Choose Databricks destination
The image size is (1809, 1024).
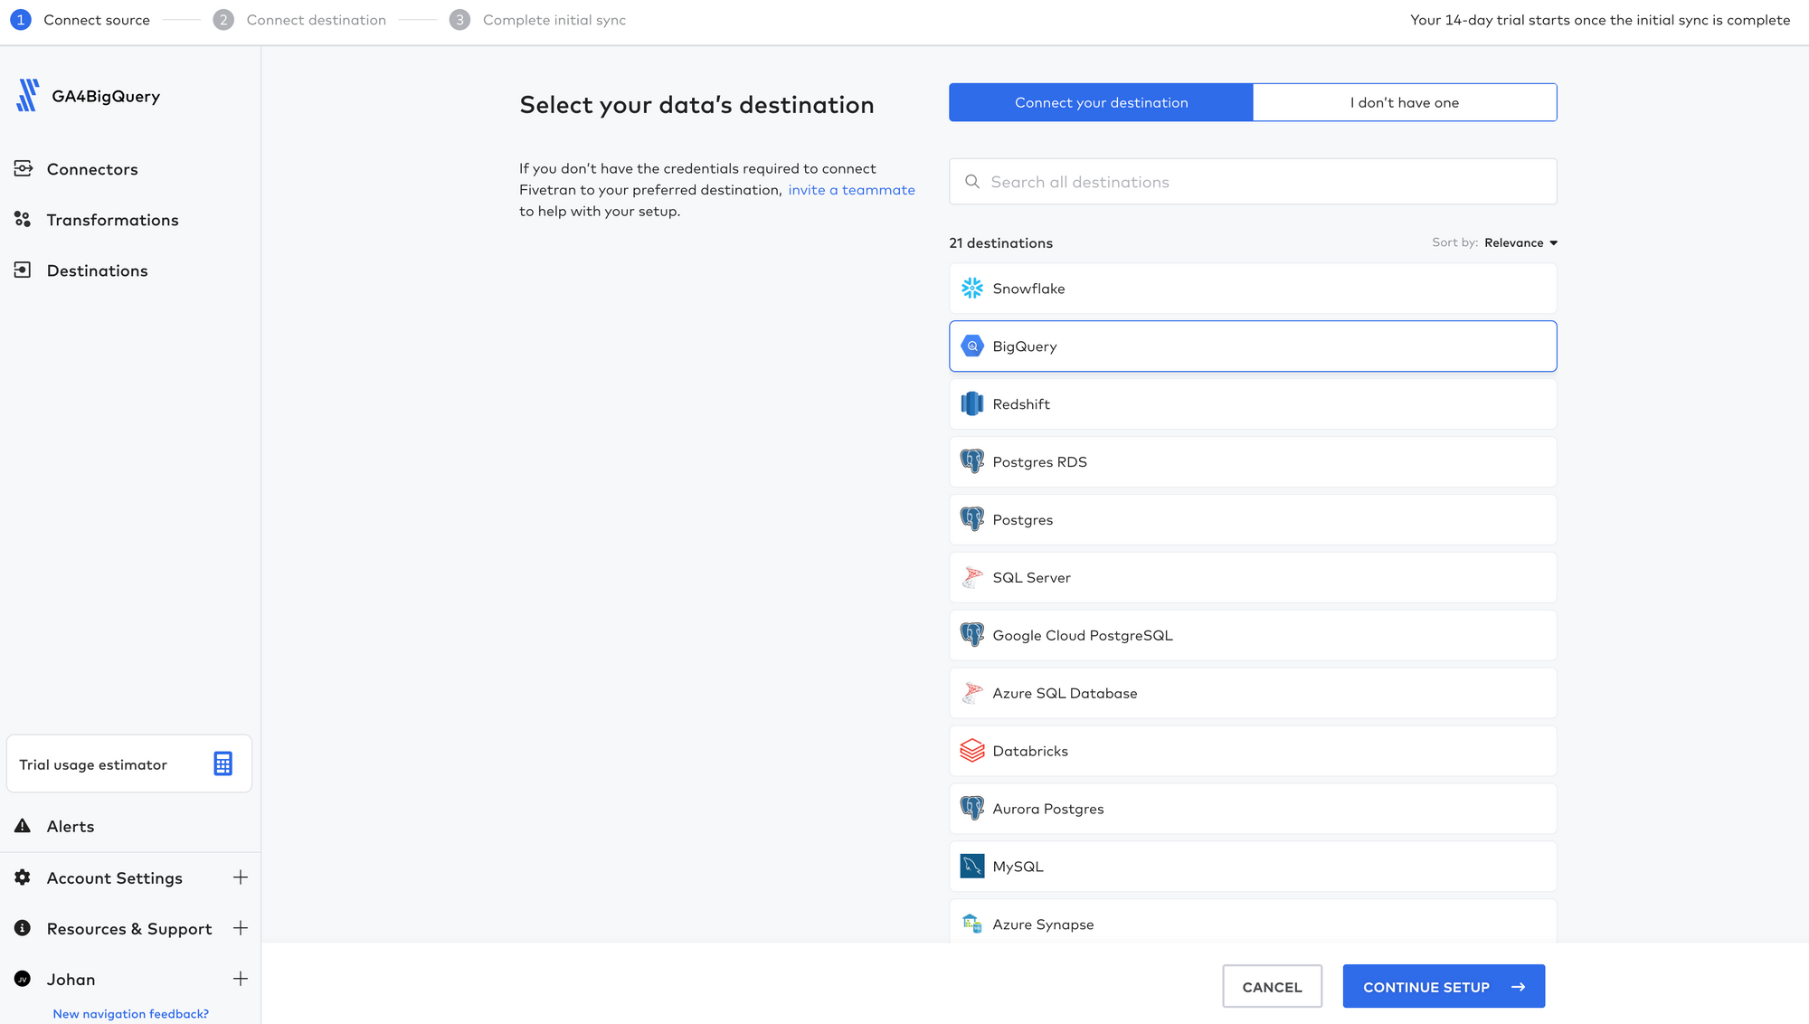click(1253, 751)
